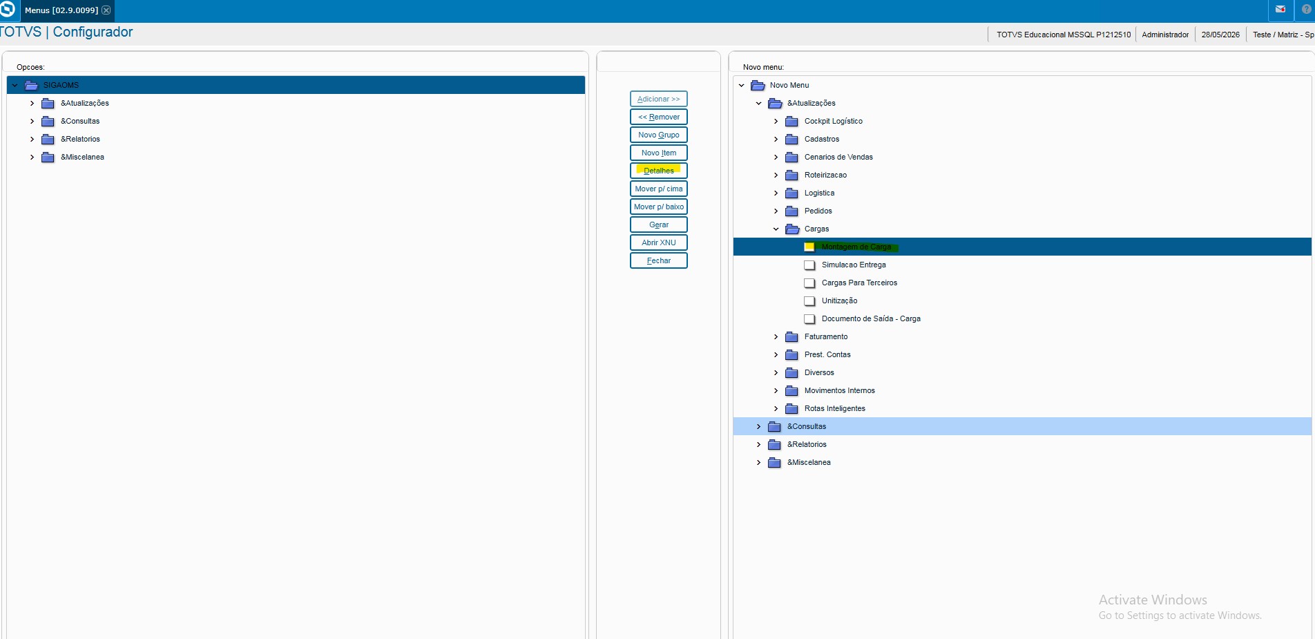Expand &Miscelanea in the Opcoes tree
1315x639 pixels.
(32, 157)
